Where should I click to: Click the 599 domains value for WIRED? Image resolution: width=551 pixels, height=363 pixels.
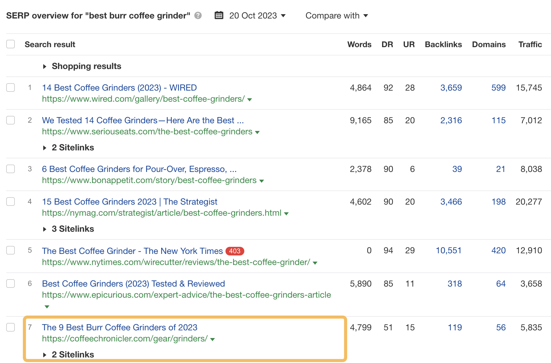click(x=498, y=88)
